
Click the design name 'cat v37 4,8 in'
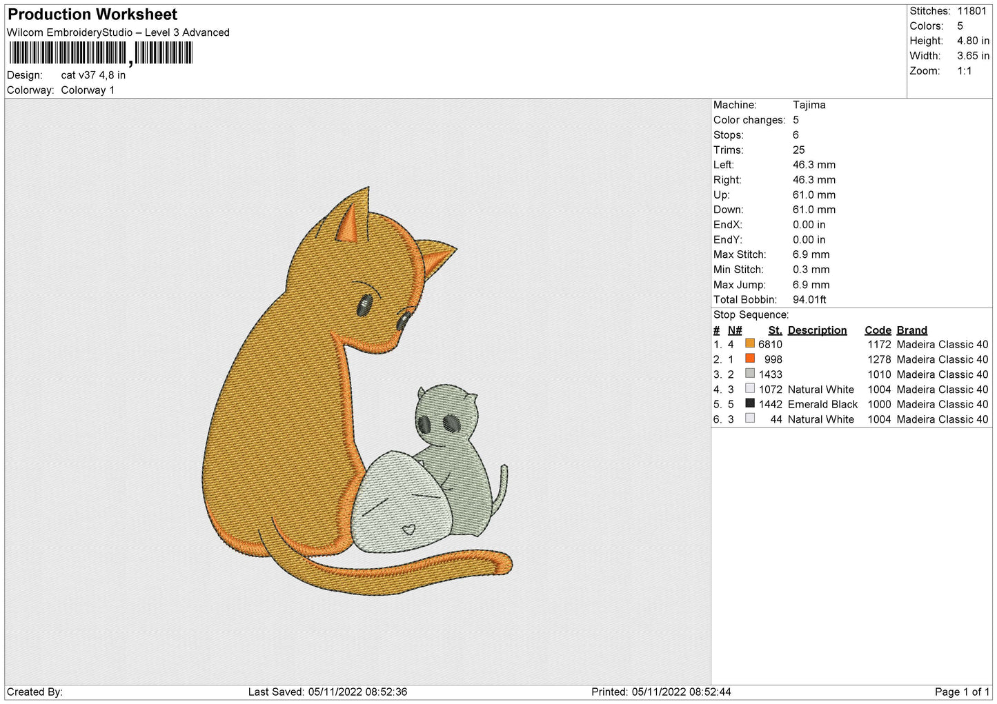tap(93, 75)
